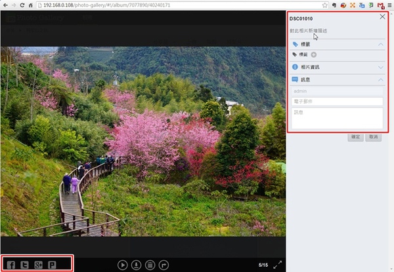Enter fullscreen with expand arrows icon
Screen dimensions: 394x272
coord(277,265)
